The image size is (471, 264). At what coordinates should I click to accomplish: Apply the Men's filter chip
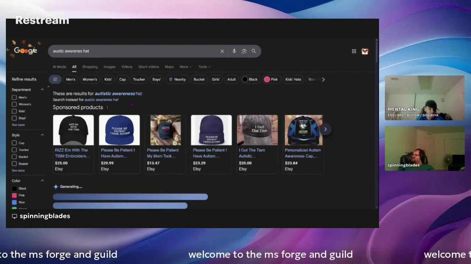coord(70,79)
